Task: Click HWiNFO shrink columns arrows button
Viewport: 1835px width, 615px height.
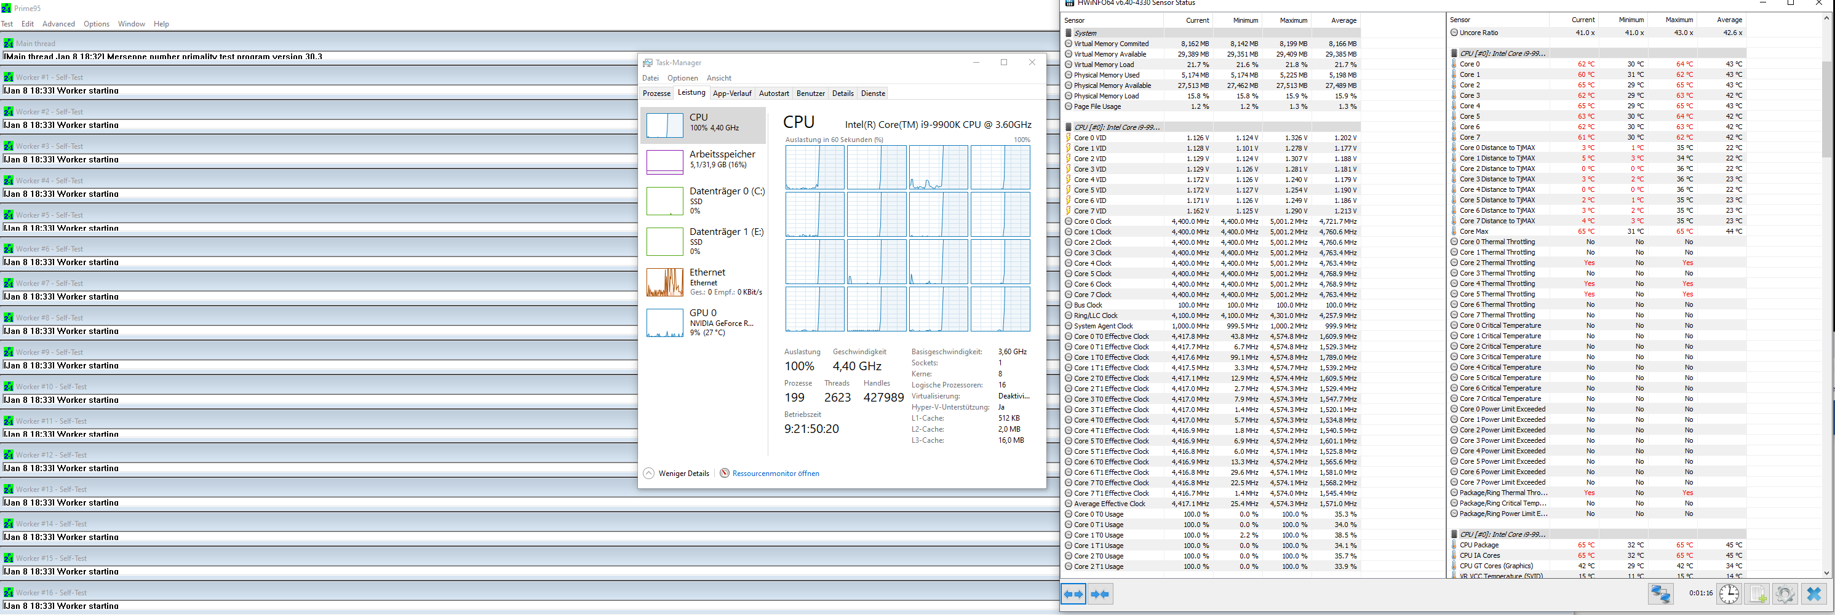Action: pos(1100,594)
